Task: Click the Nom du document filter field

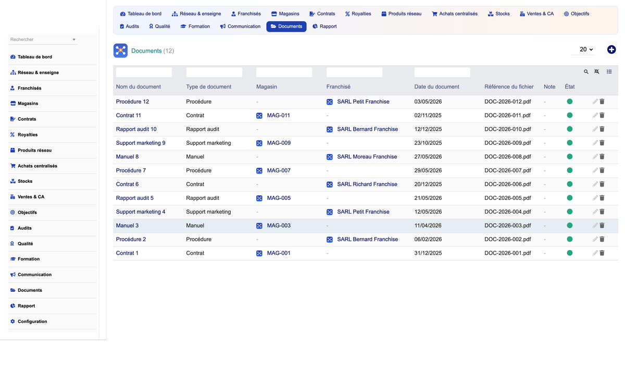Action: point(144,72)
